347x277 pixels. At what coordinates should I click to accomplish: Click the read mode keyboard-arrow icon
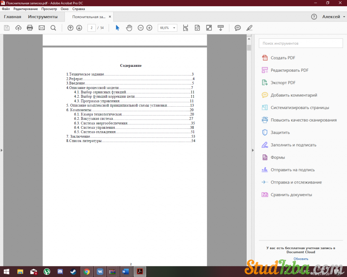pos(221,28)
